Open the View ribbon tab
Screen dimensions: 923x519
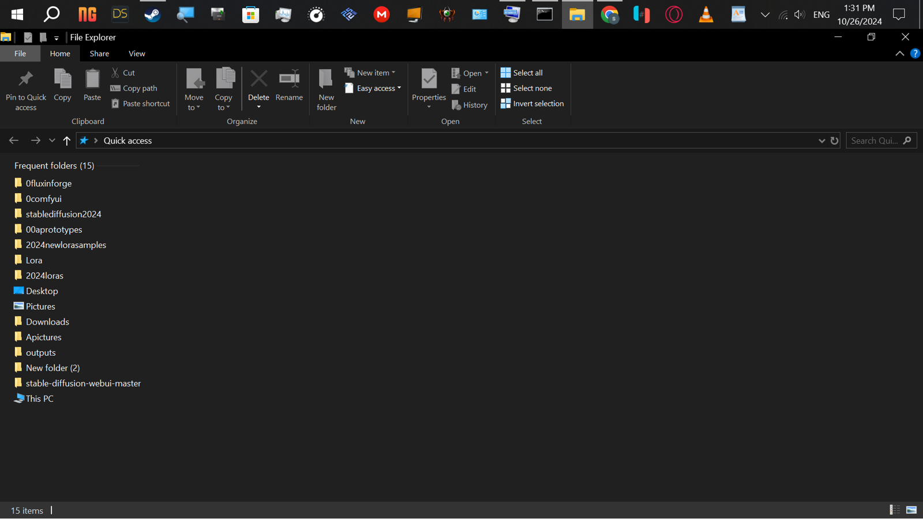137,54
